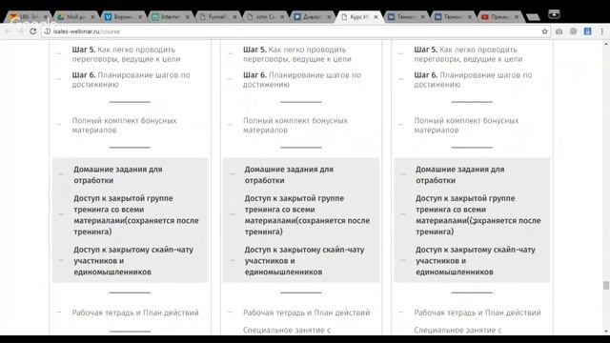Click 'Домашние задания для отработки' in left column
Image resolution: width=610 pixels, height=343 pixels.
[118, 174]
